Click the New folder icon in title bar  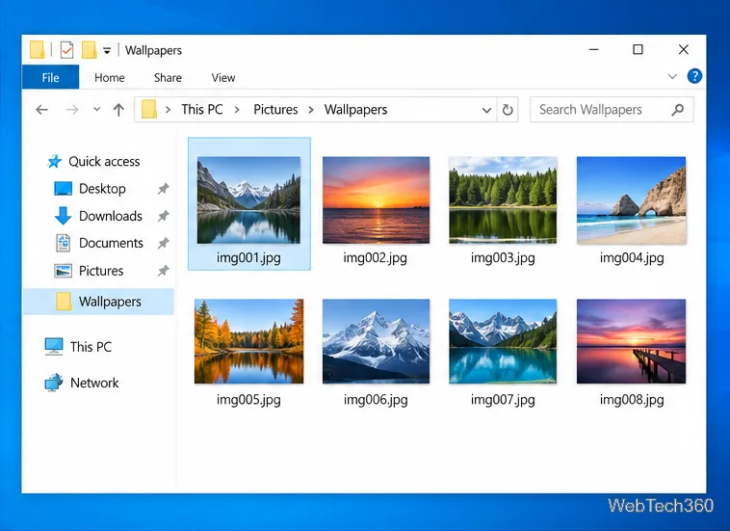click(x=89, y=50)
